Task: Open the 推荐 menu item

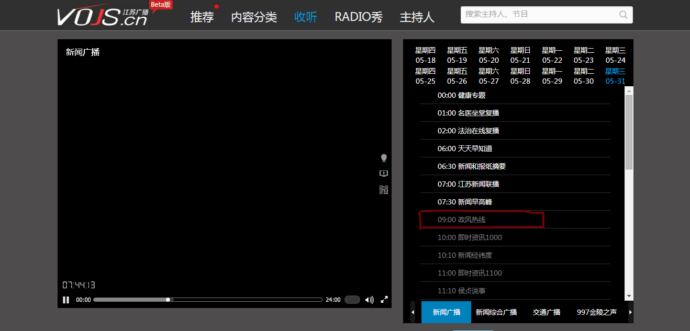Action: [x=202, y=17]
